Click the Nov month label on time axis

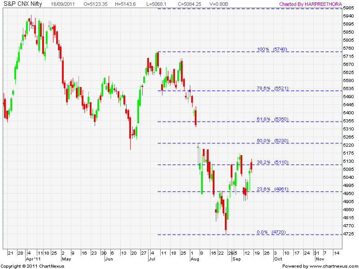pyautogui.click(x=320, y=259)
